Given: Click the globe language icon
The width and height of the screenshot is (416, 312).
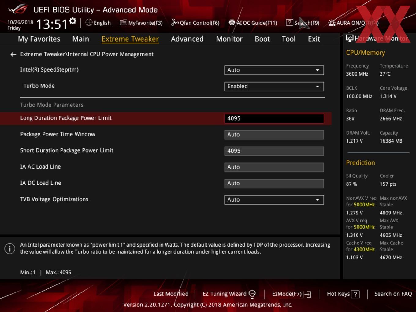Looking at the screenshot, I should pos(89,22).
